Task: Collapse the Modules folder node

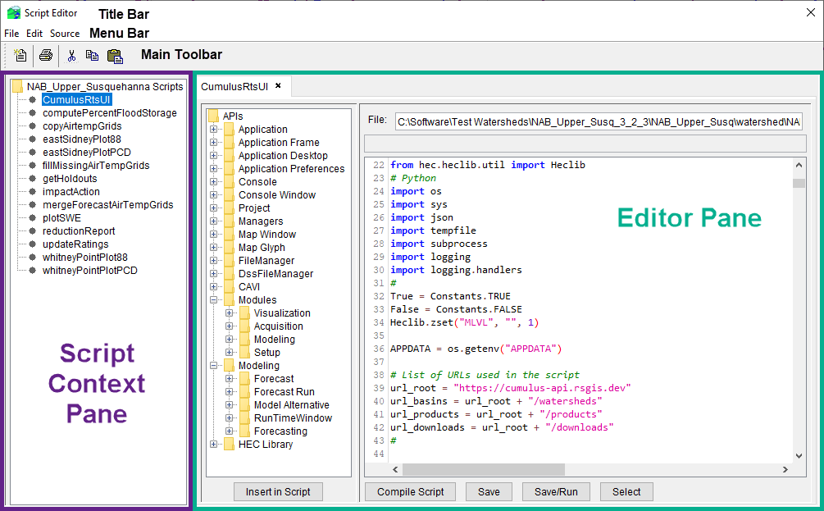Action: [214, 300]
